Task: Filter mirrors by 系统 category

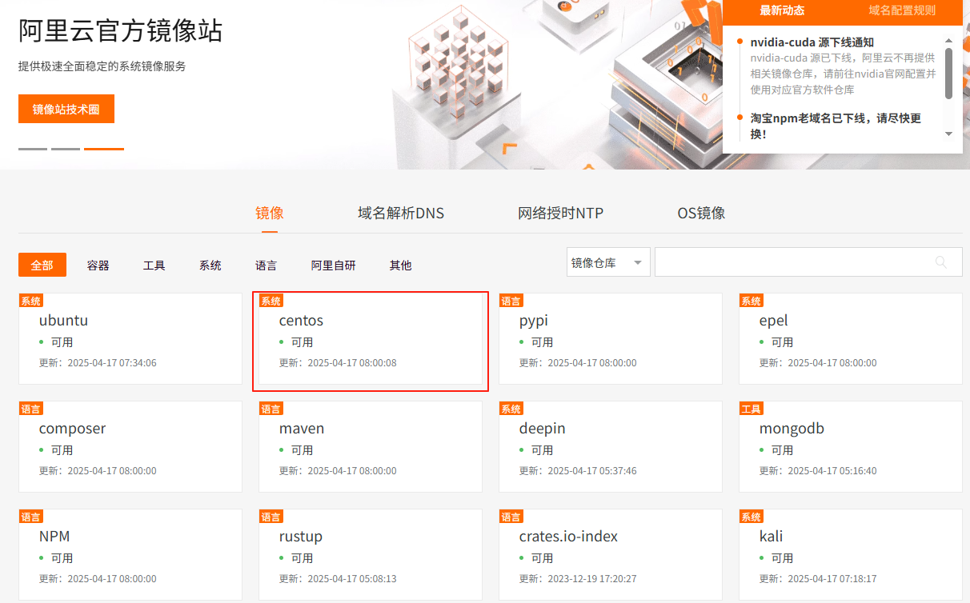Action: pos(210,265)
